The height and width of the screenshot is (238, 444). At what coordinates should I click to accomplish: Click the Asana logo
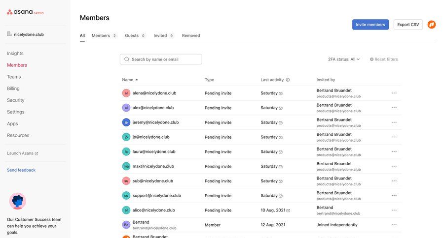pos(25,12)
